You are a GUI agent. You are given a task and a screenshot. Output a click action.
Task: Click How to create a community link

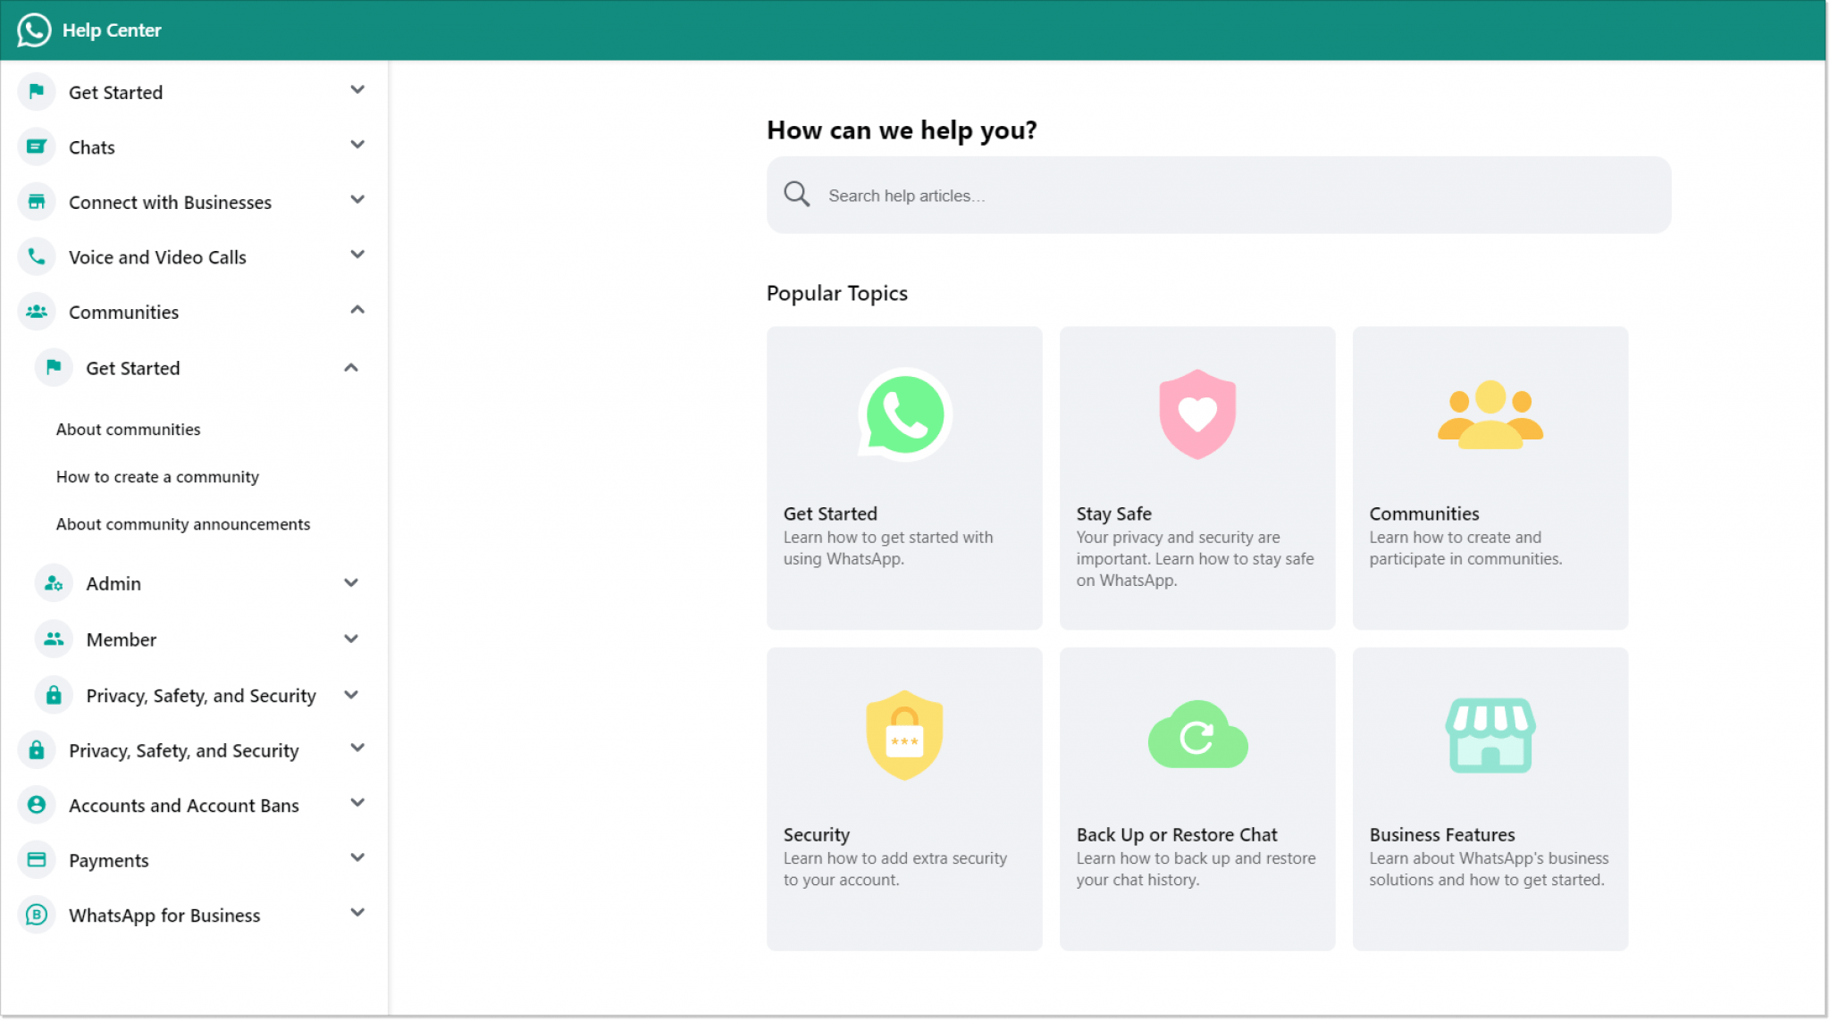[157, 476]
